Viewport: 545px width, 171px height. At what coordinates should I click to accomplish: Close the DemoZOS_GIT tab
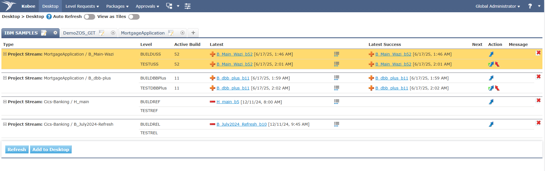(113, 33)
